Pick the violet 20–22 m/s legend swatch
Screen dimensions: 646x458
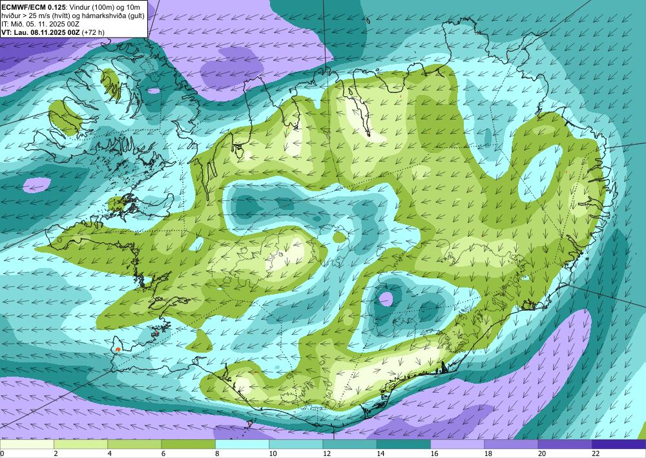pos(565,444)
